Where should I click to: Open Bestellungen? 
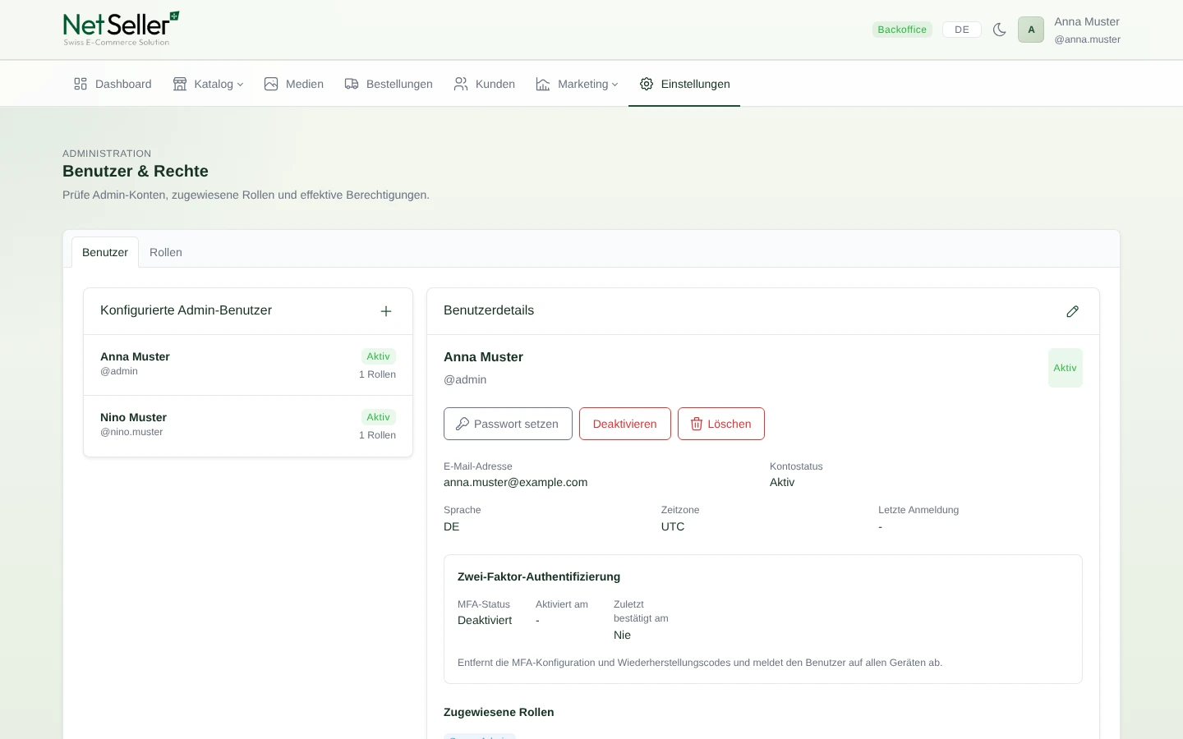389,84
